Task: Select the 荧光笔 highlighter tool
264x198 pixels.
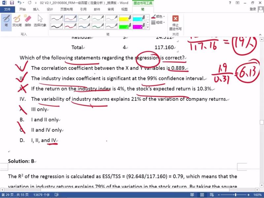Action: (17, 21)
